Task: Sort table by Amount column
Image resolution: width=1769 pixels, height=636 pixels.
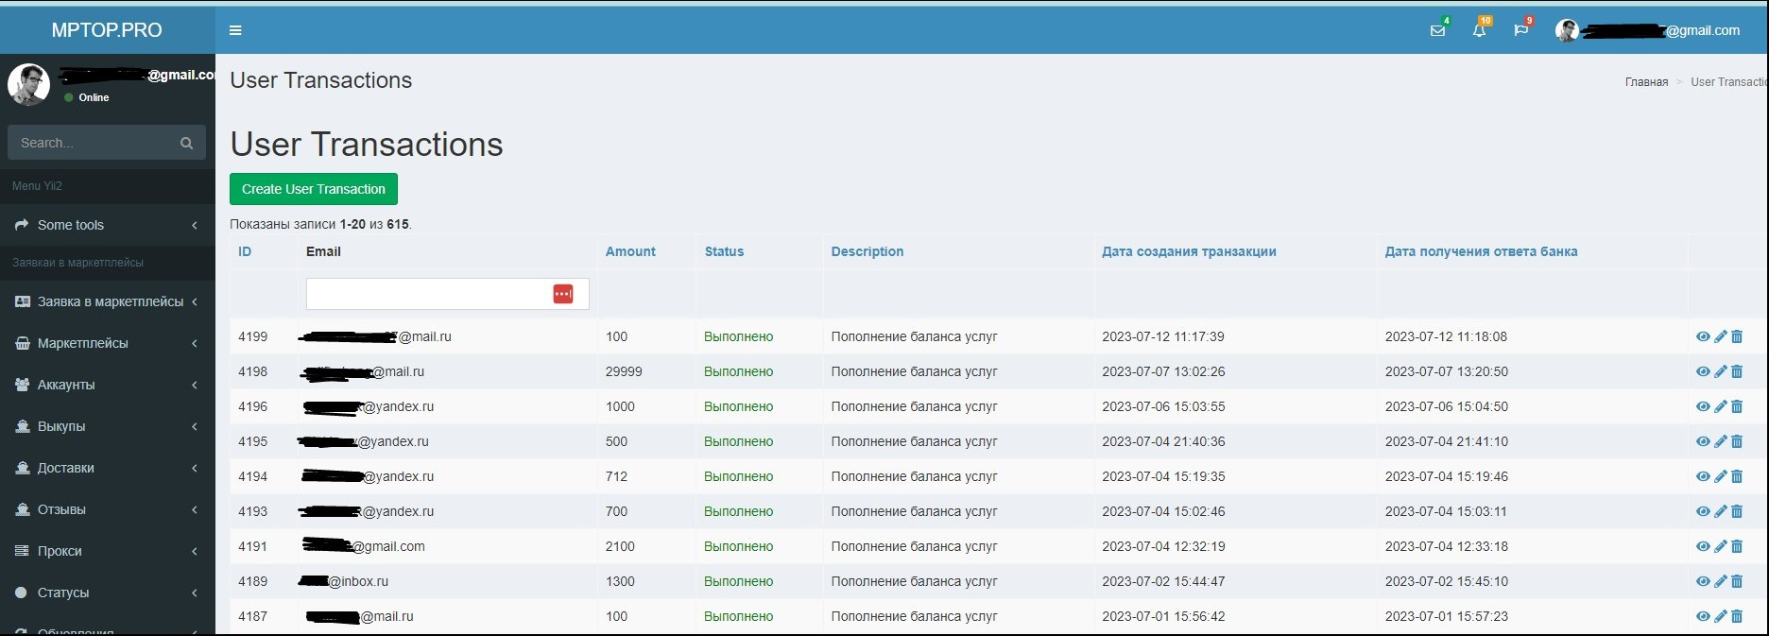Action: point(630,251)
